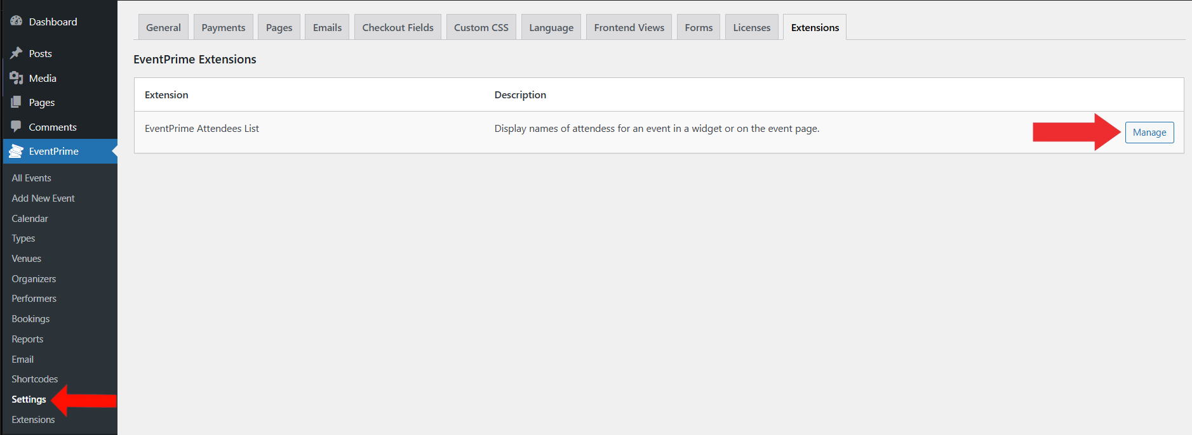Switch to the Emails tab
The width and height of the screenshot is (1192, 435).
(327, 27)
